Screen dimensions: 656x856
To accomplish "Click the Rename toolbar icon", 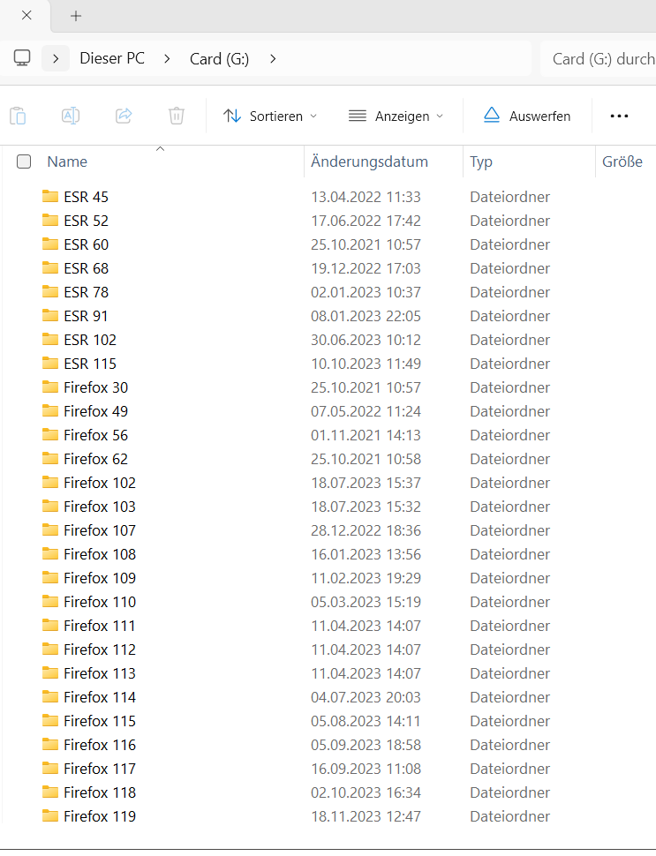I will click(71, 116).
